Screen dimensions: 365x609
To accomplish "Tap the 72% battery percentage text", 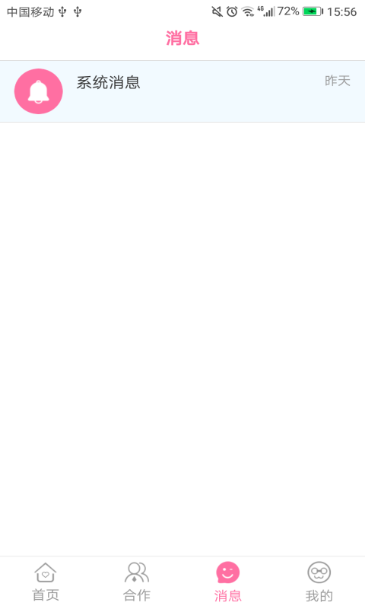I will coord(288,11).
